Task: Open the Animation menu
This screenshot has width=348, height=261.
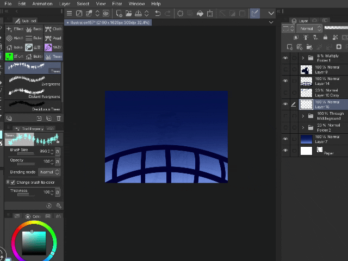Action: (x=42, y=4)
